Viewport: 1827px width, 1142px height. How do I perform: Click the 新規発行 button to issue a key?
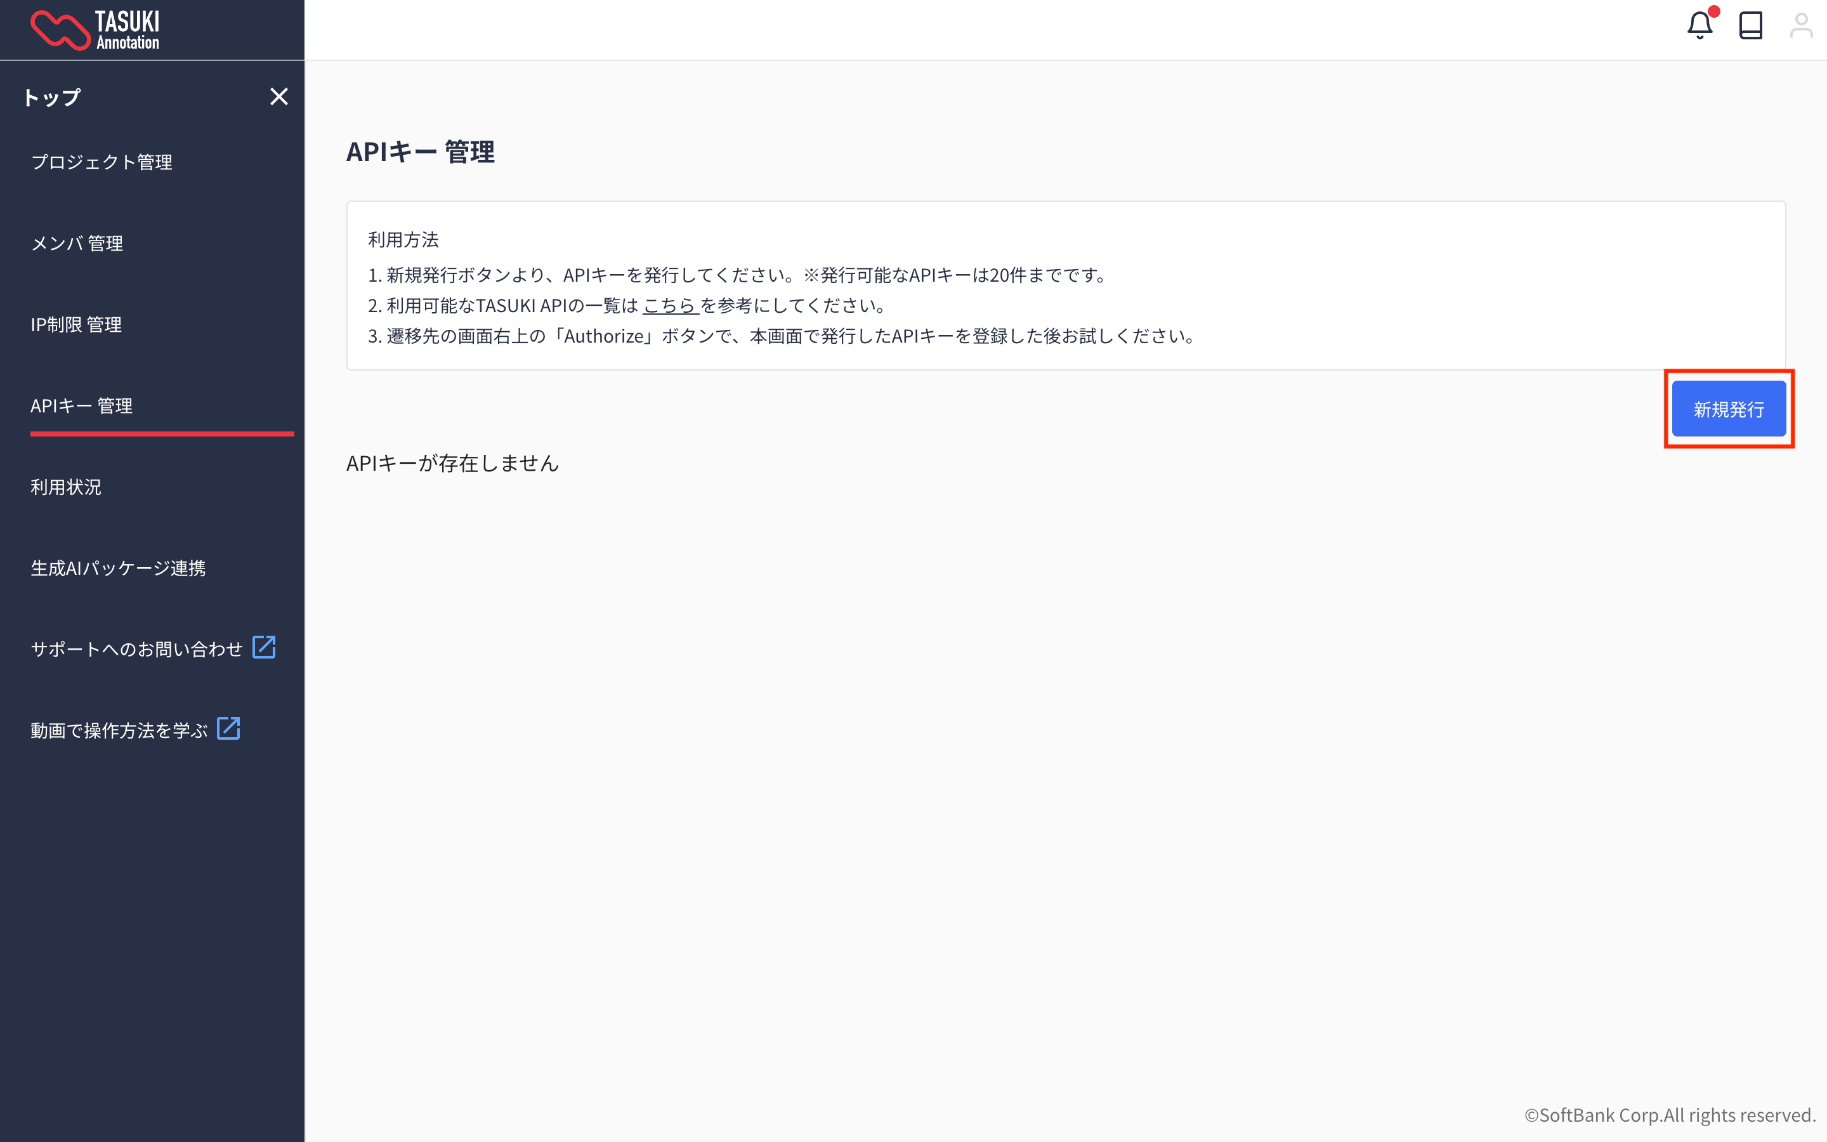(1729, 409)
